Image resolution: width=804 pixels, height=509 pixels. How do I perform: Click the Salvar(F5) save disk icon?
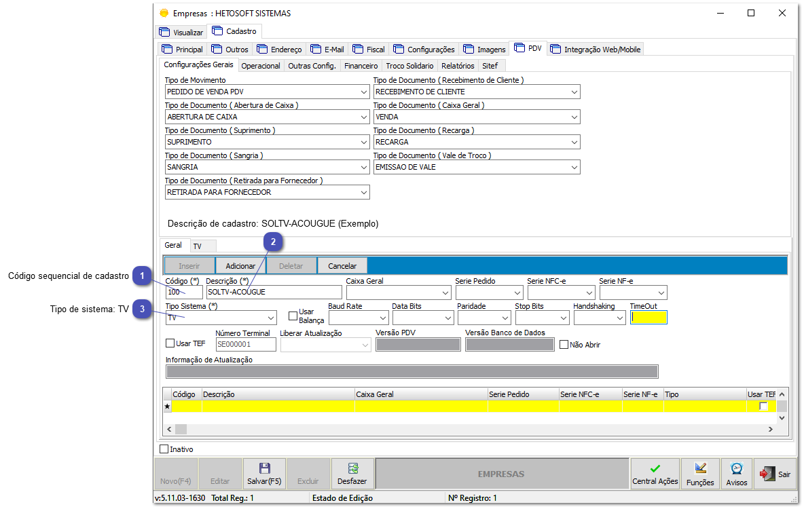pos(264,468)
